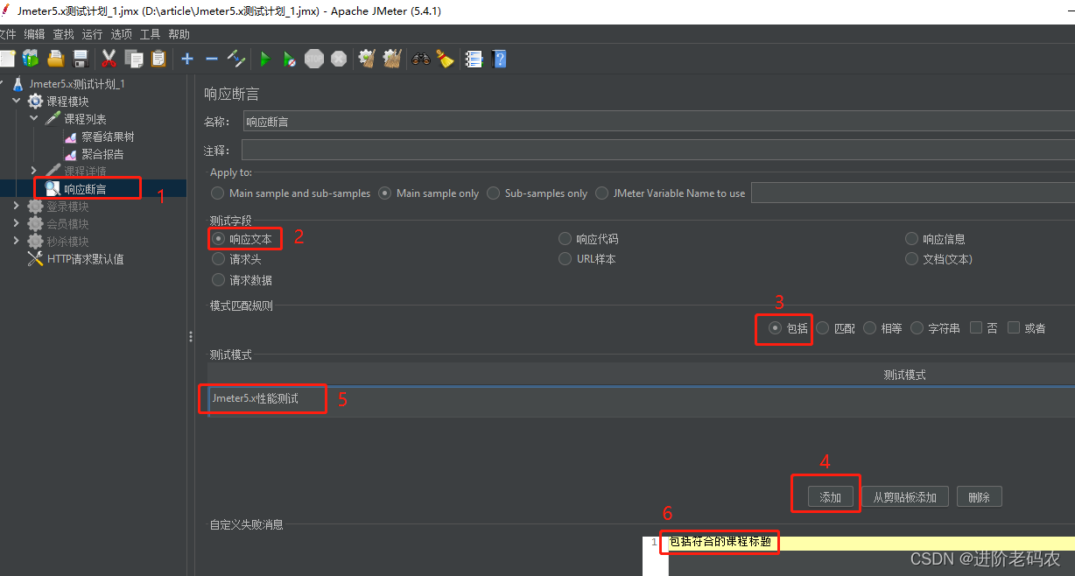Click the grey STOP sign icon

314,59
